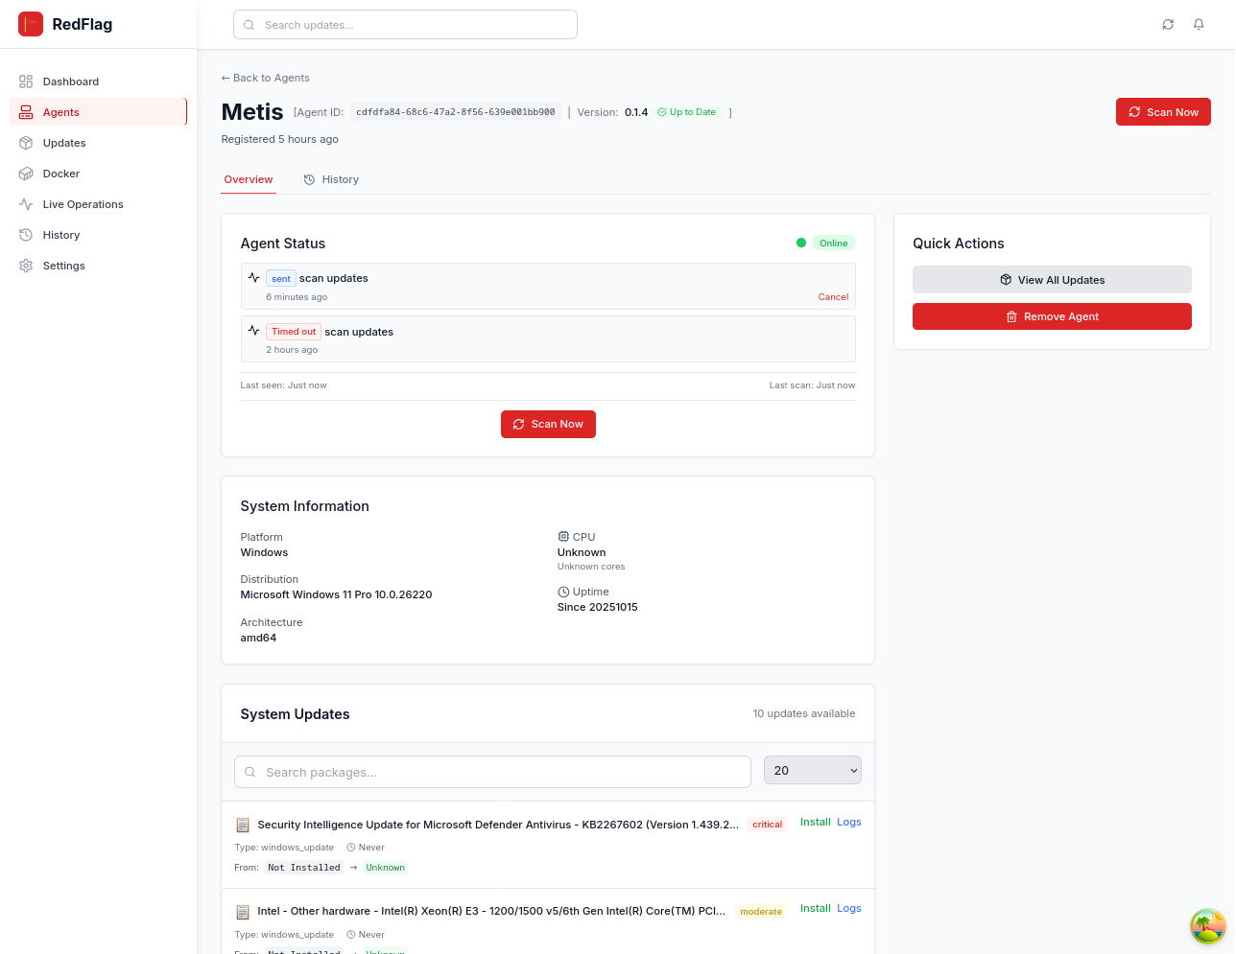Click the Updates package icon in sidebar

coord(26,143)
